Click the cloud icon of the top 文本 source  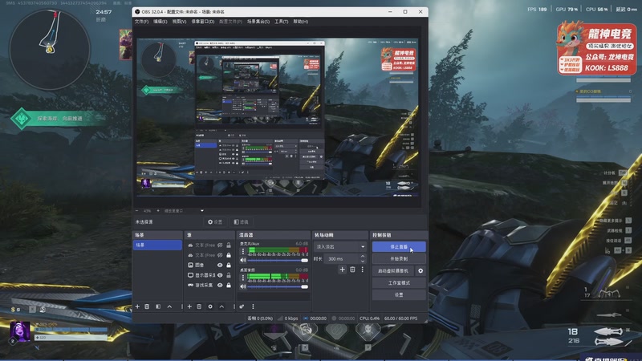click(x=190, y=245)
